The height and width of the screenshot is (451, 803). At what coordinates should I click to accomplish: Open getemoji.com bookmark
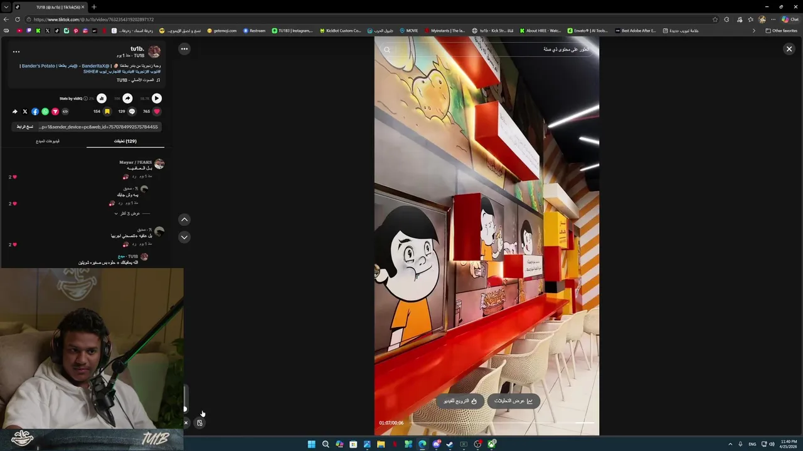[222, 31]
